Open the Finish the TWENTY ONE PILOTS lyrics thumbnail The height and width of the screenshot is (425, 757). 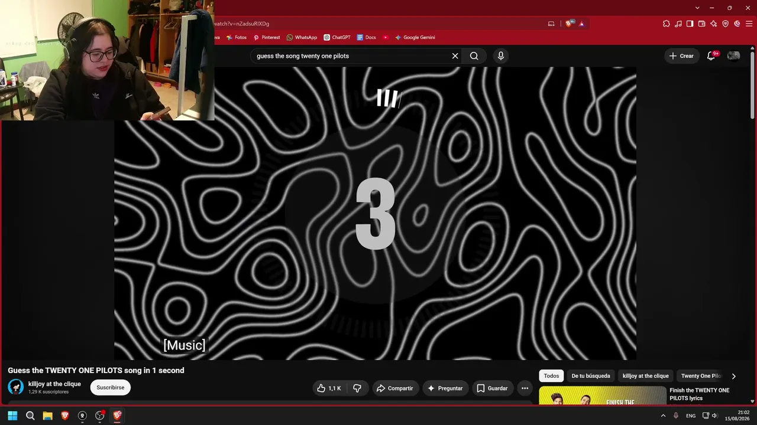coord(602,395)
